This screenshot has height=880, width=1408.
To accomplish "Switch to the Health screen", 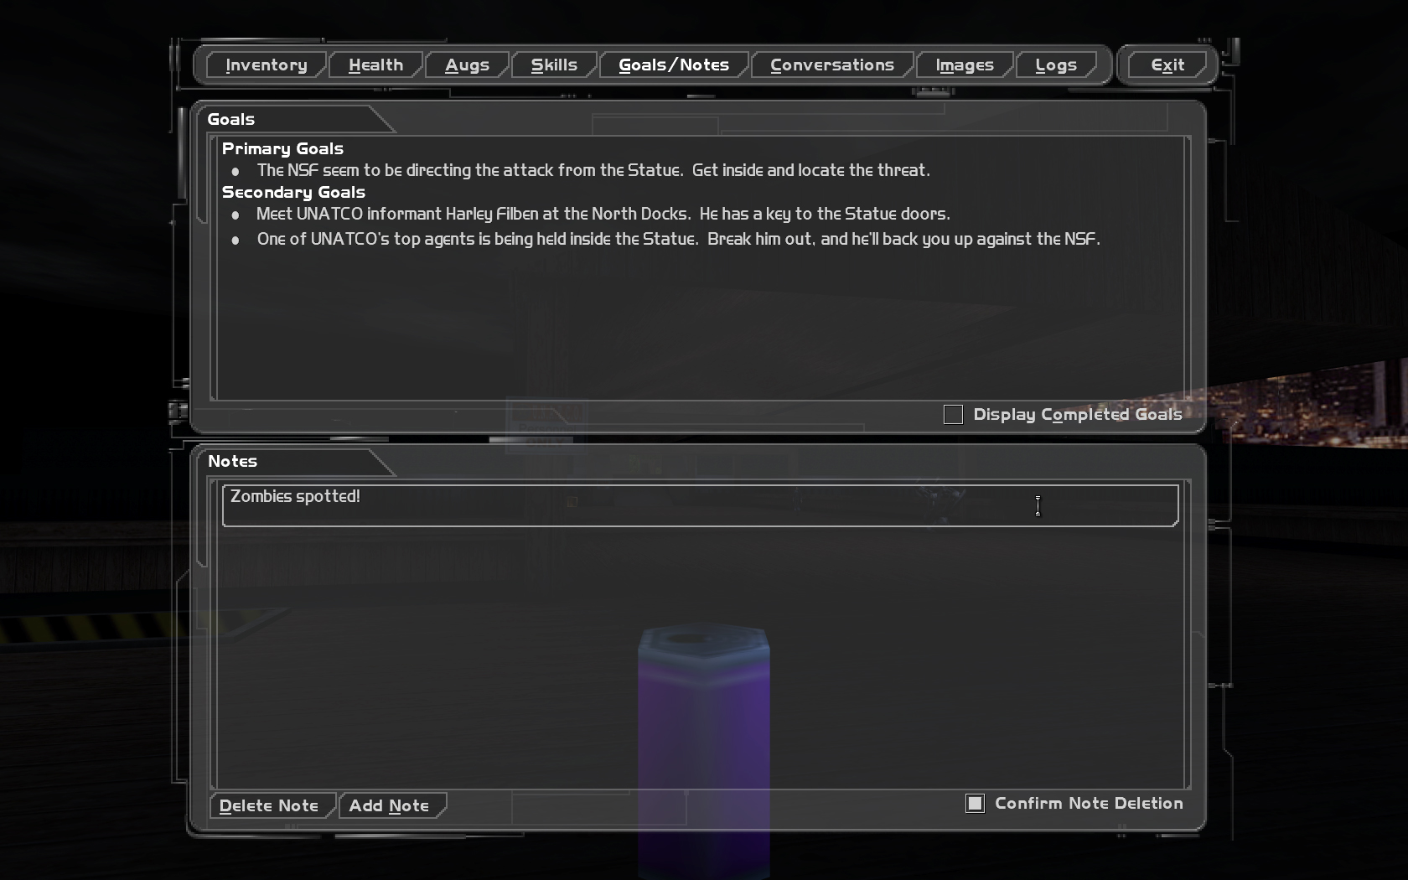I will coord(375,65).
